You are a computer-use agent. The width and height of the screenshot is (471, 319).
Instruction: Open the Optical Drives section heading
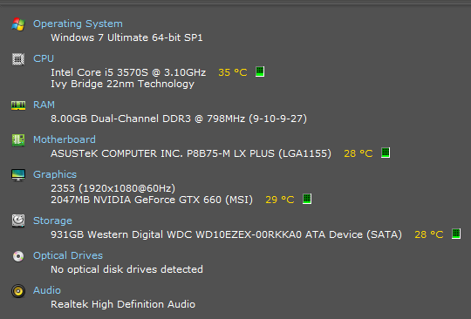tap(68, 255)
